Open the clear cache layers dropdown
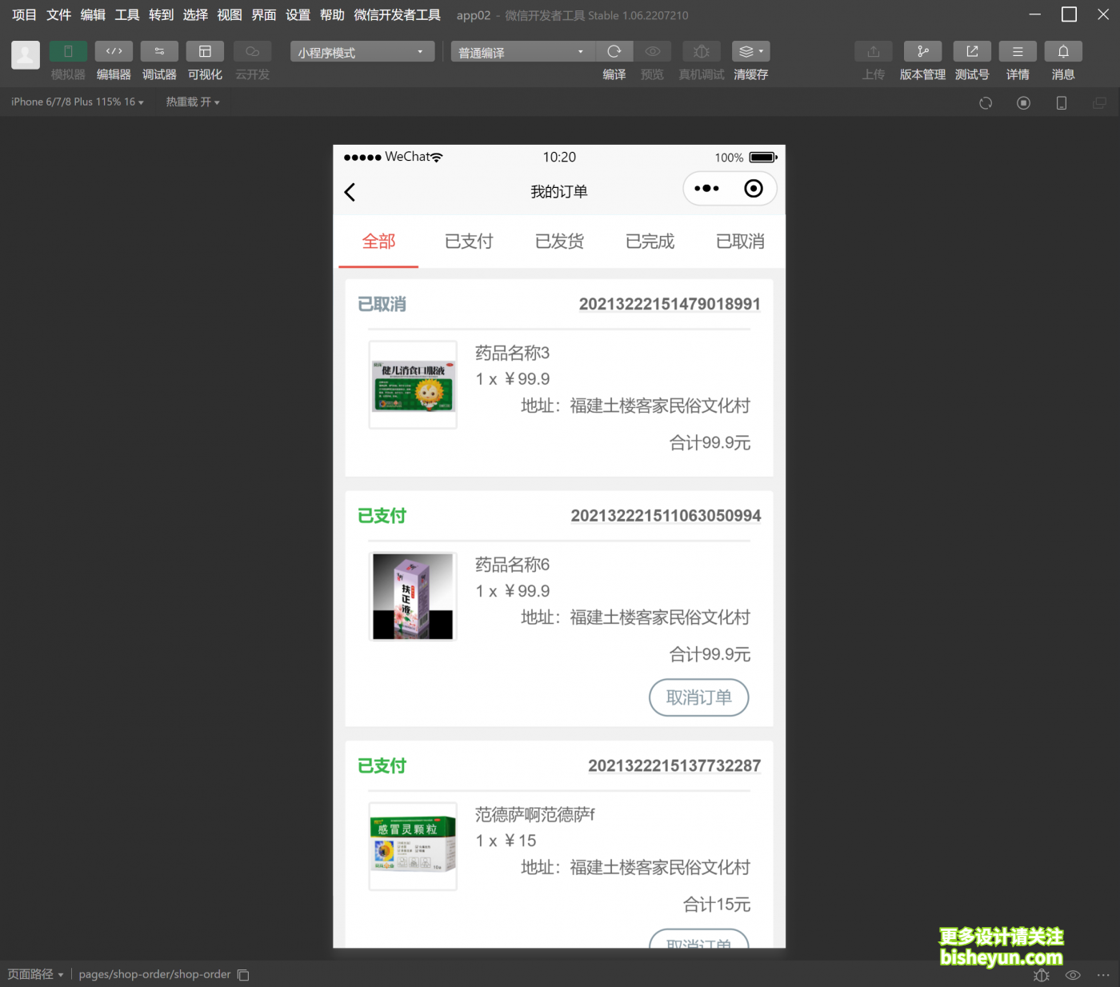The height and width of the screenshot is (987, 1120). (750, 51)
